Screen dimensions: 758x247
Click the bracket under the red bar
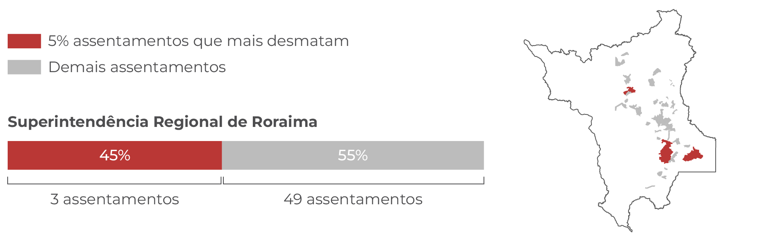pyautogui.click(x=115, y=181)
